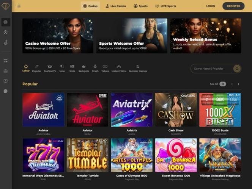
Task: Open the hamburger menu icon
Action: point(19,6)
